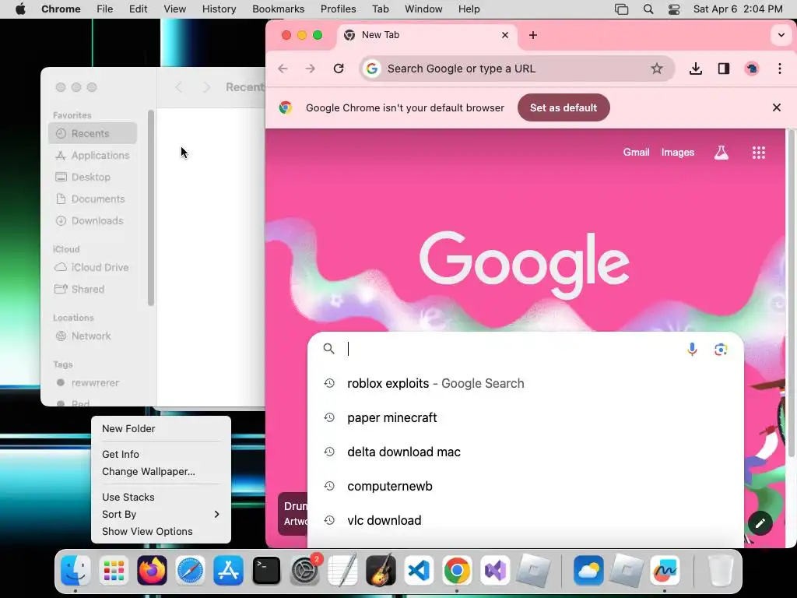
Task: Select Documents in Finder sidebar
Action: tap(93, 199)
